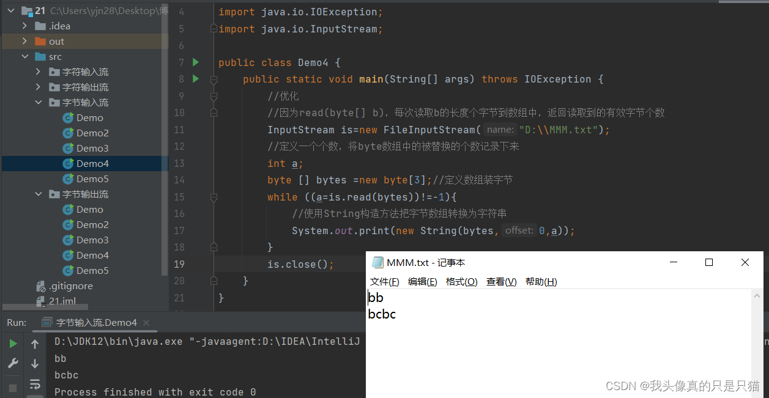Collapse the src folder

[x=25, y=56]
